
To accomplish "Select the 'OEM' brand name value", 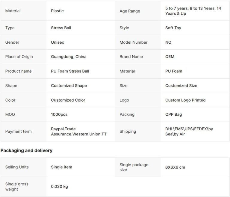I will [x=170, y=57].
